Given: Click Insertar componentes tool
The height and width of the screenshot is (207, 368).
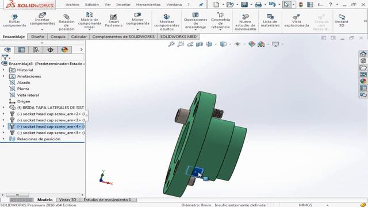Looking at the screenshot, I should [42, 19].
